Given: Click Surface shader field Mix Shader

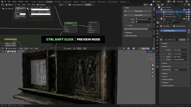Looking at the screenshot, I should [x=179, y=50].
